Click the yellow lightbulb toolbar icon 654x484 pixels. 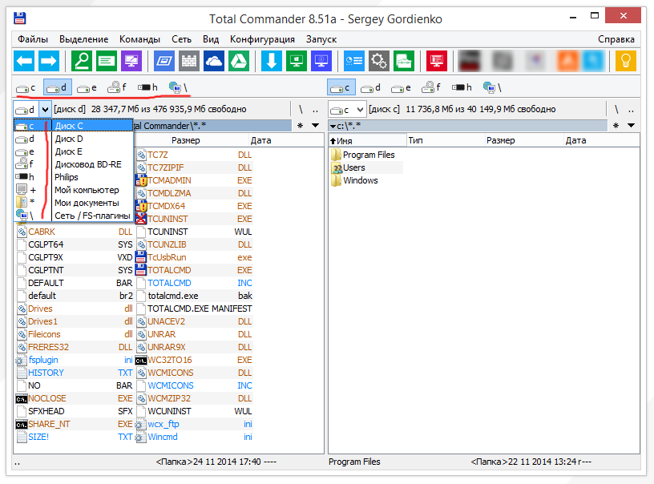(625, 61)
